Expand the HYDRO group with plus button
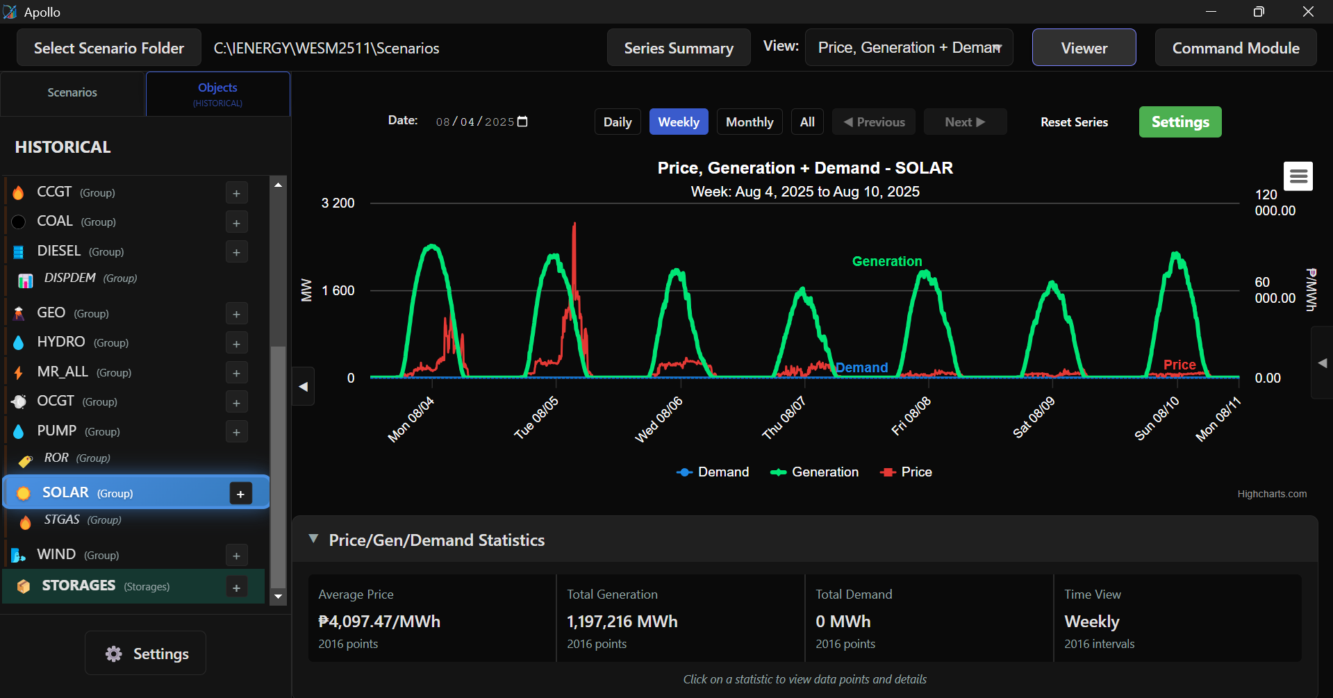 (236, 344)
